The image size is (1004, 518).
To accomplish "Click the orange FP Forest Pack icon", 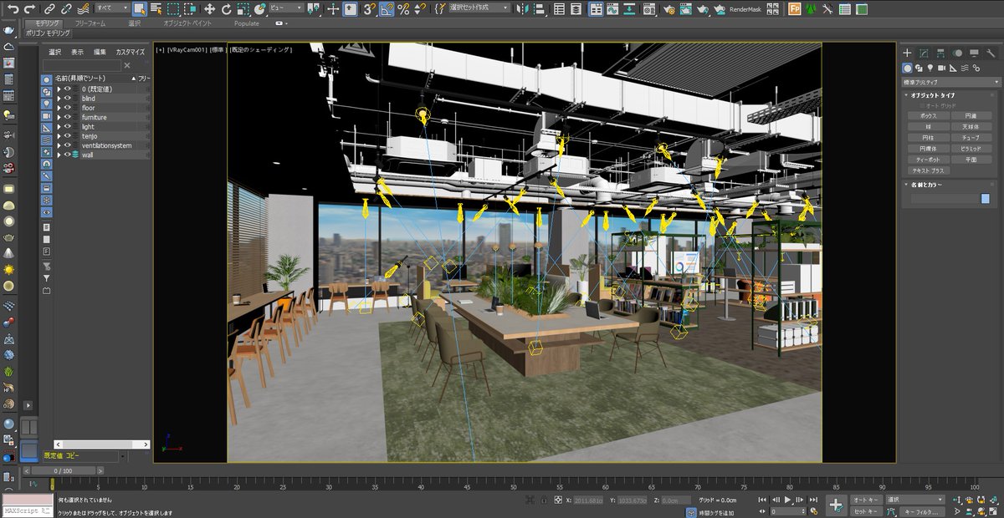I will pos(794,9).
